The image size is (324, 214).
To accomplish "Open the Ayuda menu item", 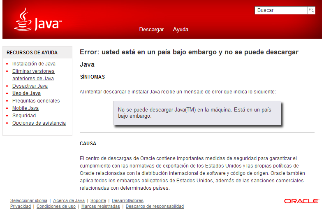I will [x=181, y=29].
